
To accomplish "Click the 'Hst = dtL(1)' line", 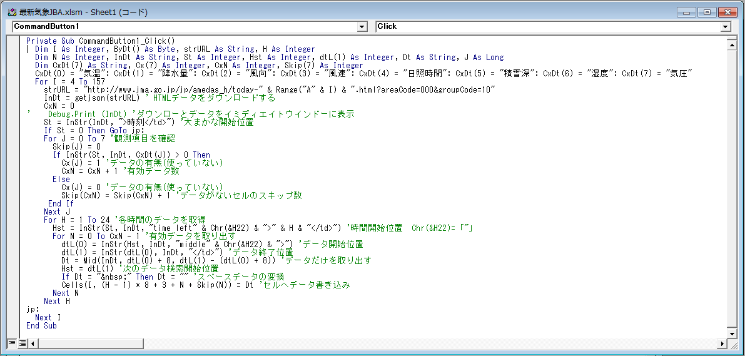I will point(140,268).
